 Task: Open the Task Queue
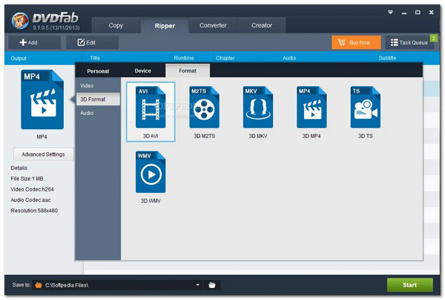click(x=409, y=42)
